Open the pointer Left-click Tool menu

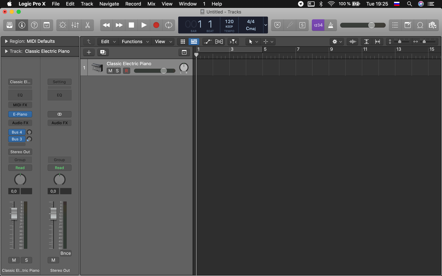coord(253,42)
